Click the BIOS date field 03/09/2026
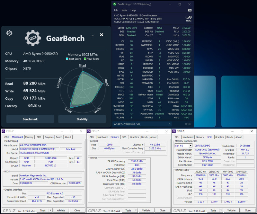 [x=34, y=183]
